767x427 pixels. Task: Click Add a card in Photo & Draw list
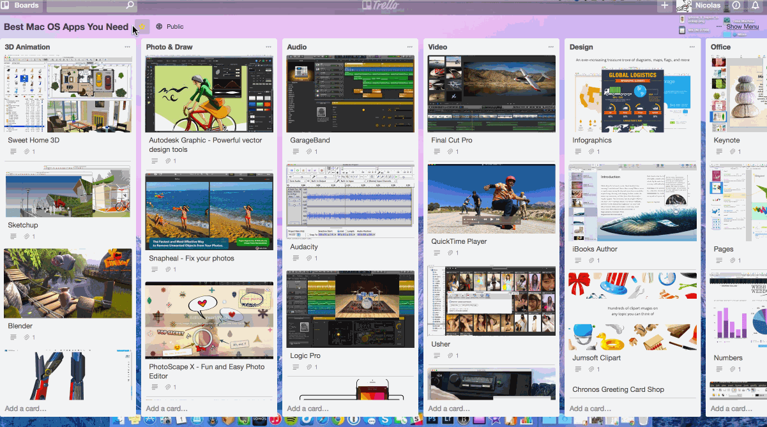(x=167, y=408)
